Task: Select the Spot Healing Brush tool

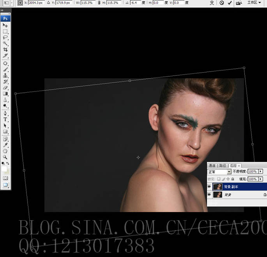Action: click(5, 63)
